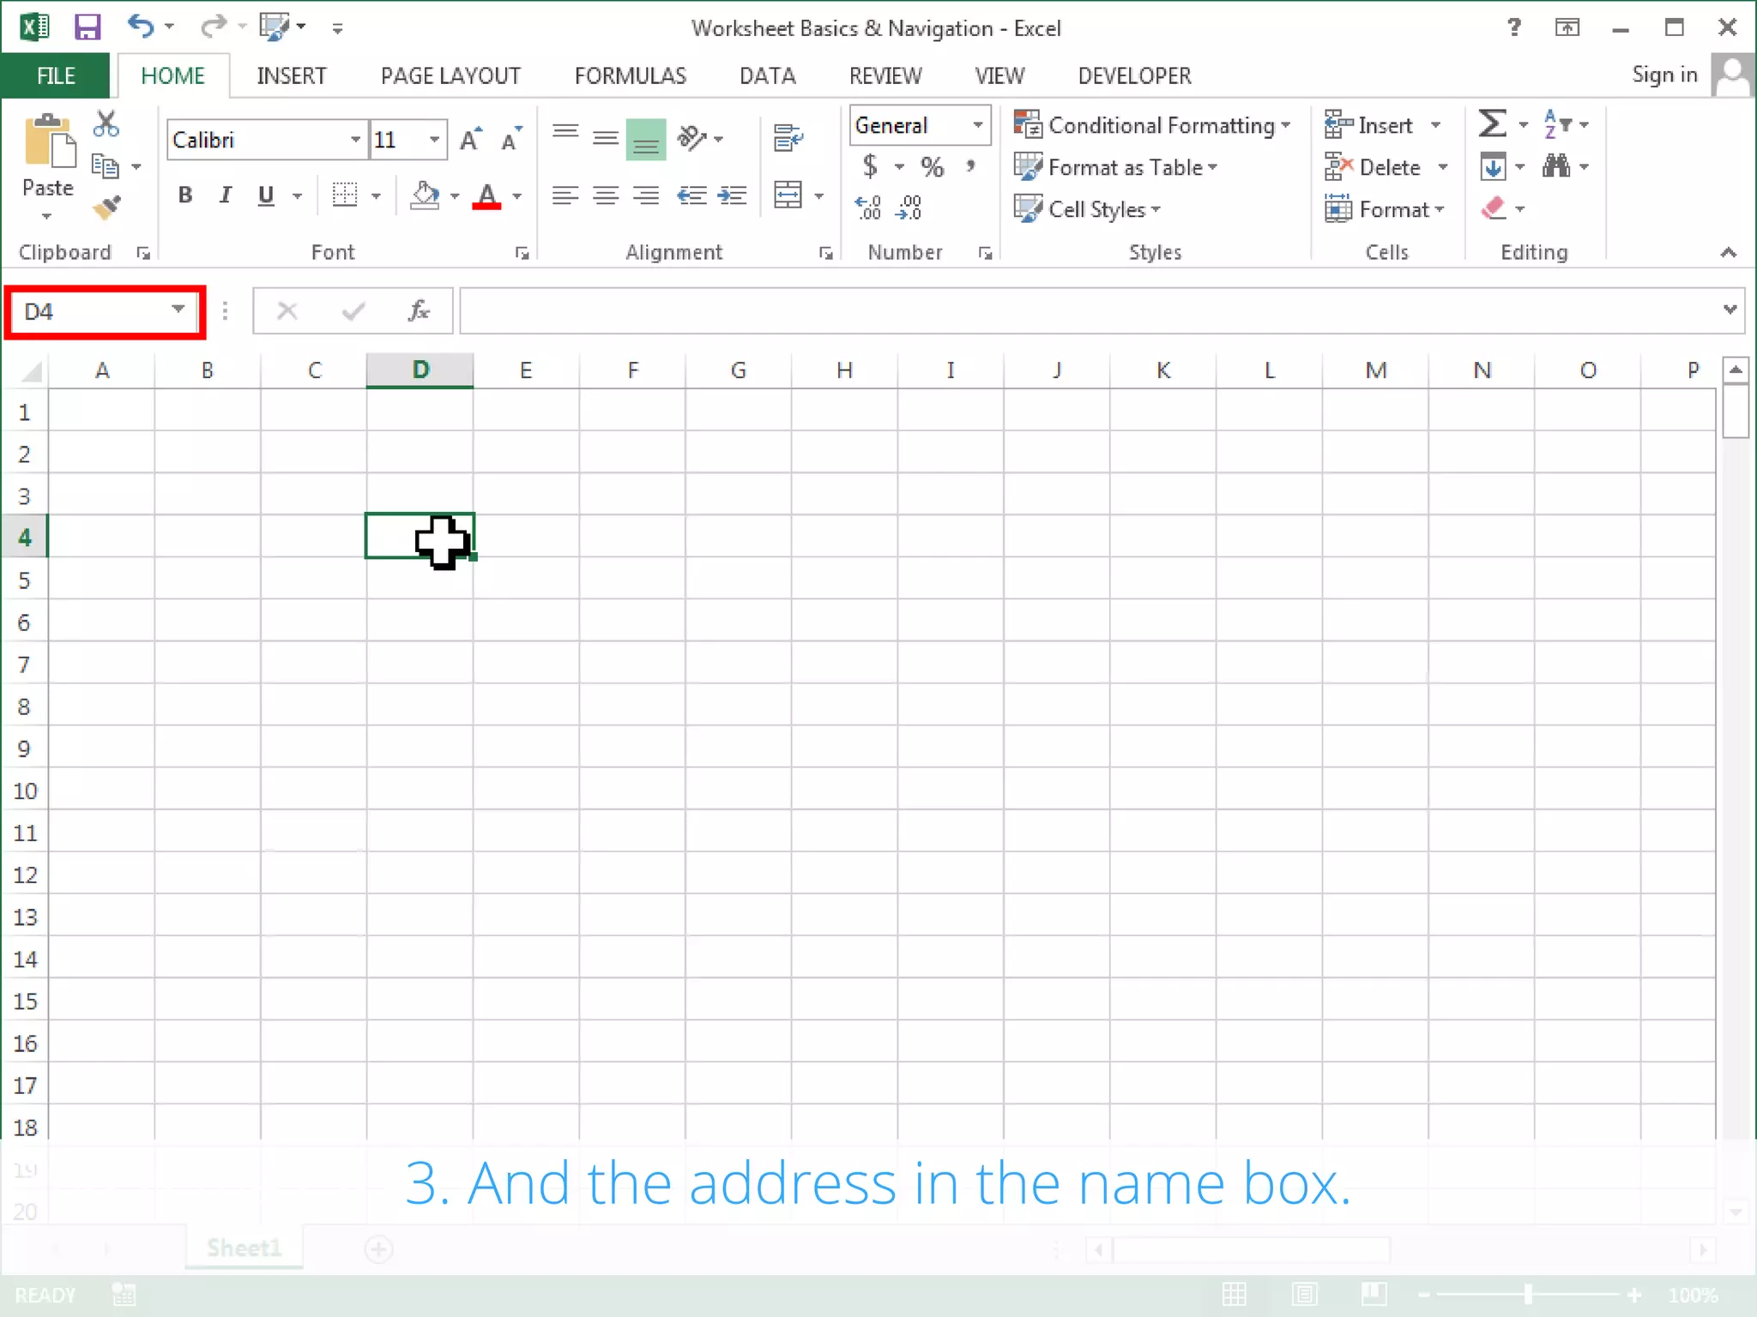Open the FILE tab

pos(56,75)
